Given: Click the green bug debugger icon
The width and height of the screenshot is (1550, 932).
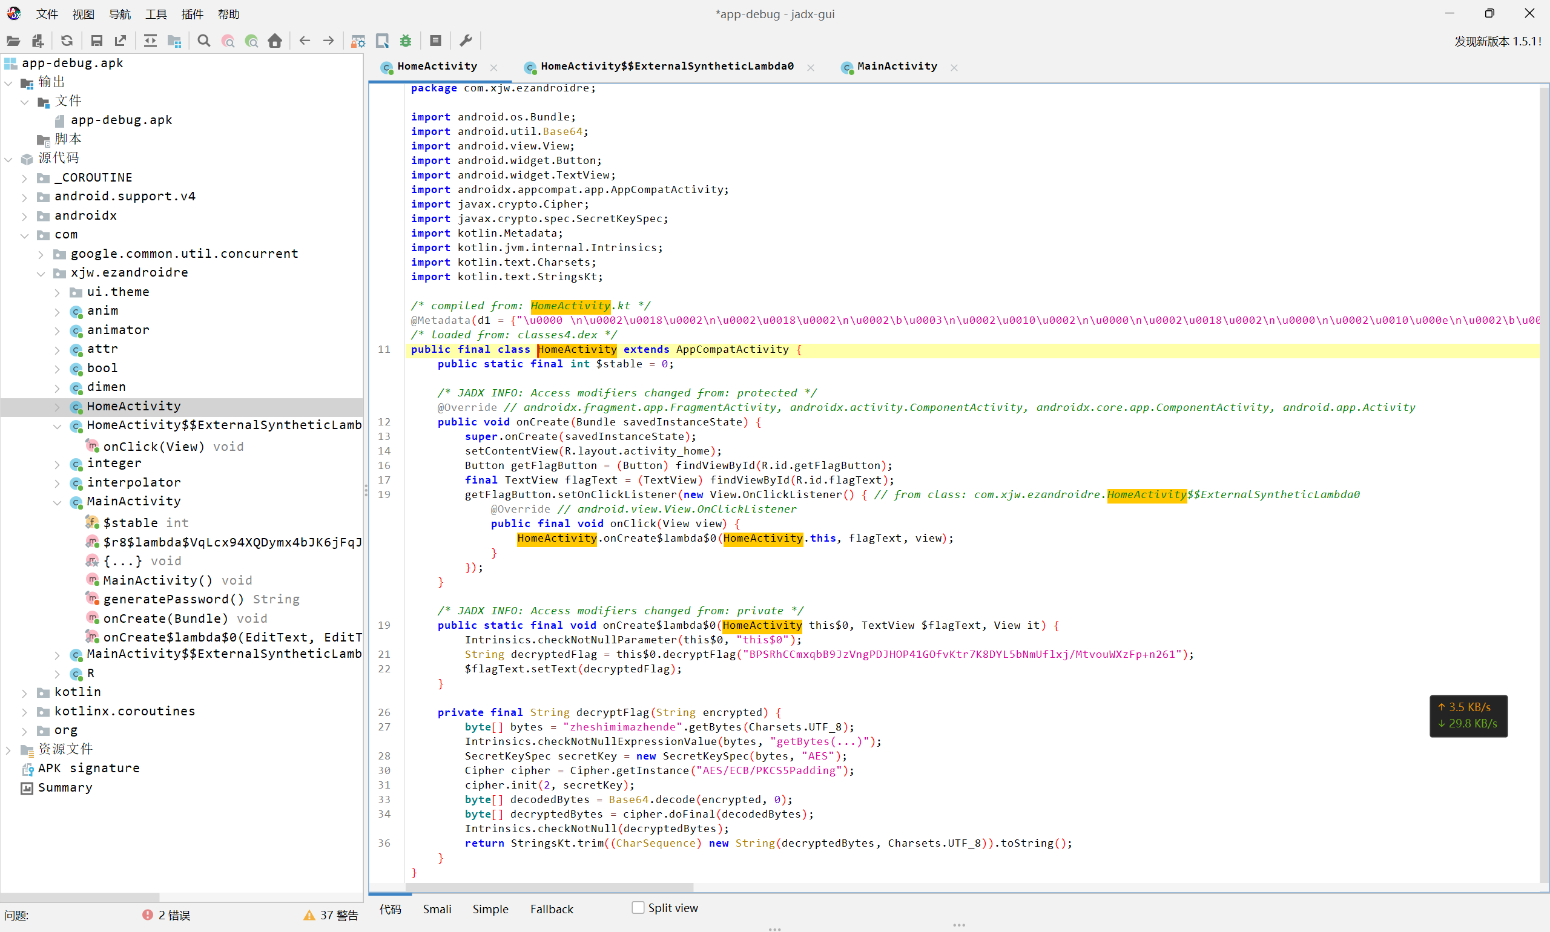Looking at the screenshot, I should coord(406,41).
